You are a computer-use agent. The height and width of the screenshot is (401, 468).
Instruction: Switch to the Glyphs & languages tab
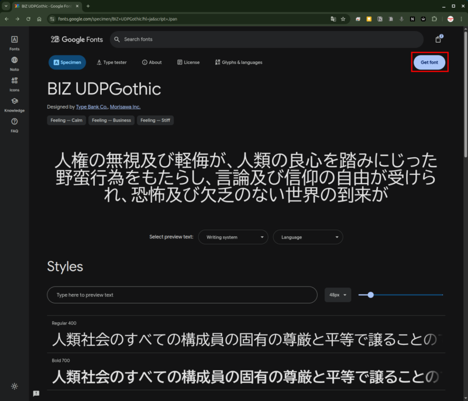click(239, 63)
